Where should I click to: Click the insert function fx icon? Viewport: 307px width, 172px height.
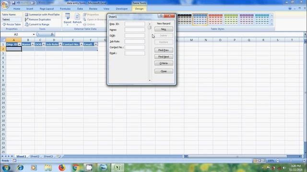point(52,34)
